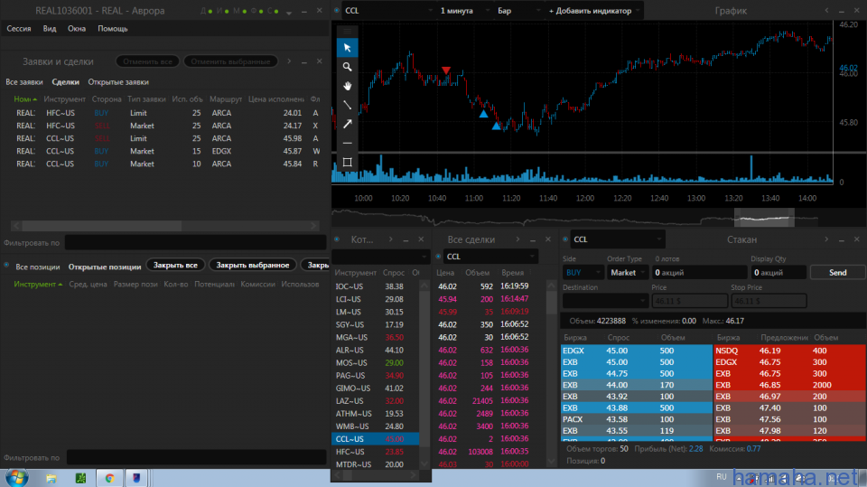Toggle the link indicator on the Стакан panel
The width and height of the screenshot is (867, 487).
565,239
